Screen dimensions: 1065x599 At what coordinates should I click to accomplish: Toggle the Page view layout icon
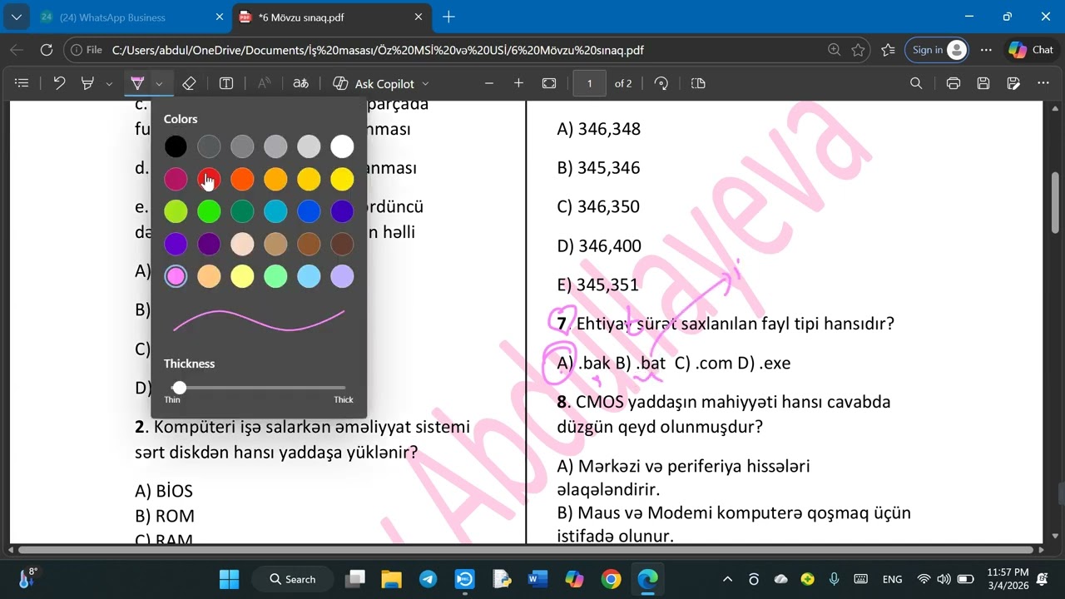point(698,83)
